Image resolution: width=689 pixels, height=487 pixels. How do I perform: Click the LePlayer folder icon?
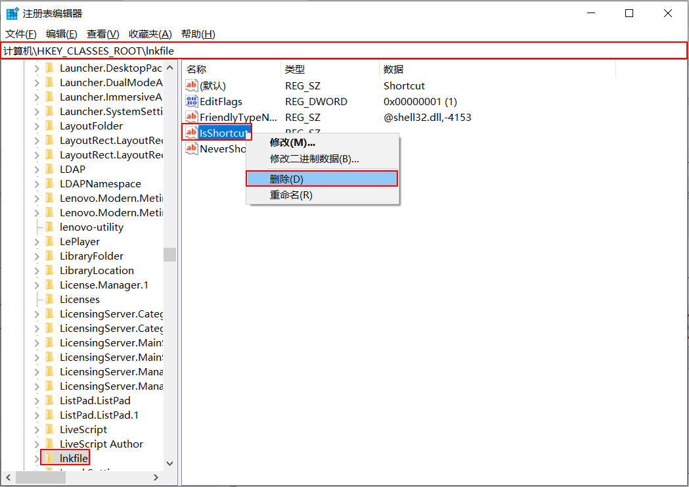coord(50,241)
